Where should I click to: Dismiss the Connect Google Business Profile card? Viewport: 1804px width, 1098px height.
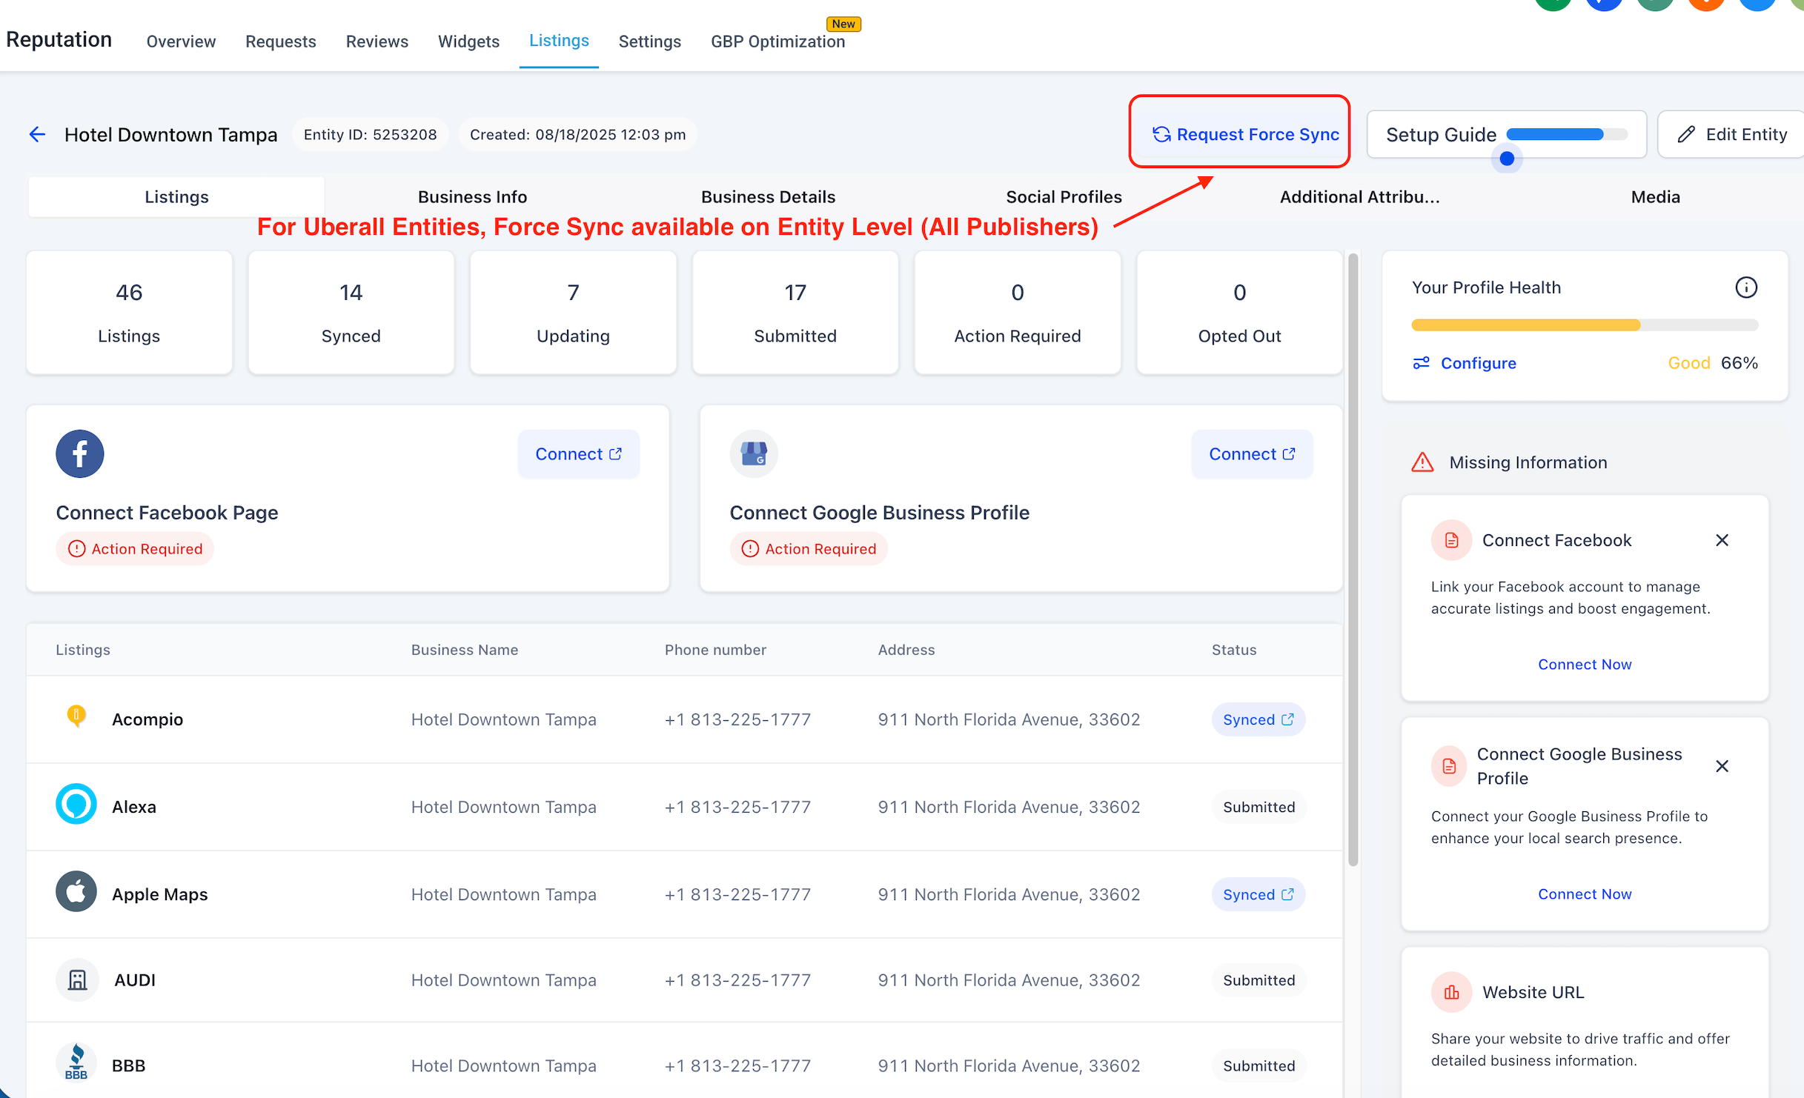point(1722,766)
